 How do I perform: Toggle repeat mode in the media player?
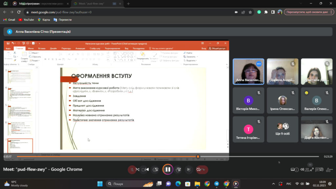(198, 170)
